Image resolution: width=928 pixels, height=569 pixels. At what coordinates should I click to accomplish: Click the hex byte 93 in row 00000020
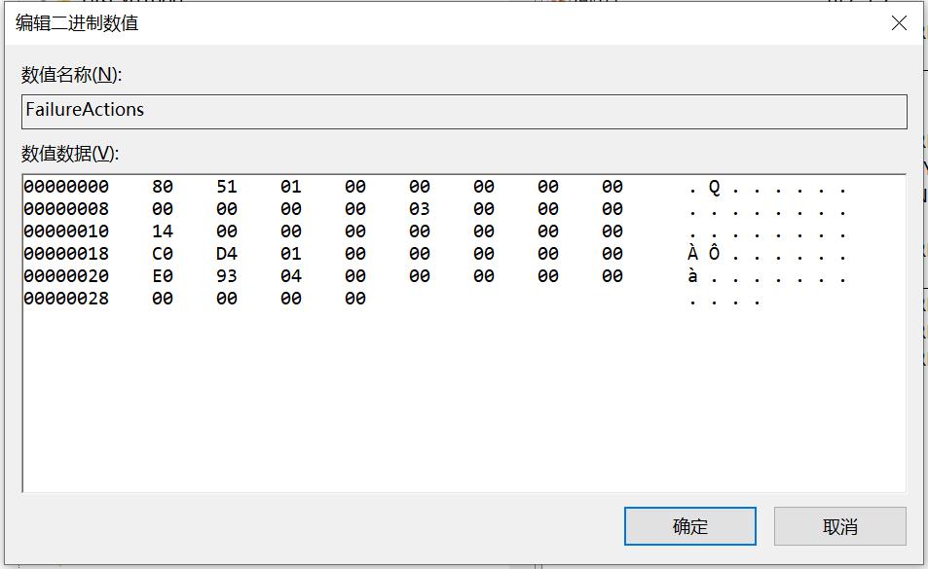(x=228, y=275)
